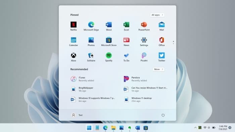This screenshot has width=235, height=132.
Task: Open the To Do app
Action: (126, 57)
